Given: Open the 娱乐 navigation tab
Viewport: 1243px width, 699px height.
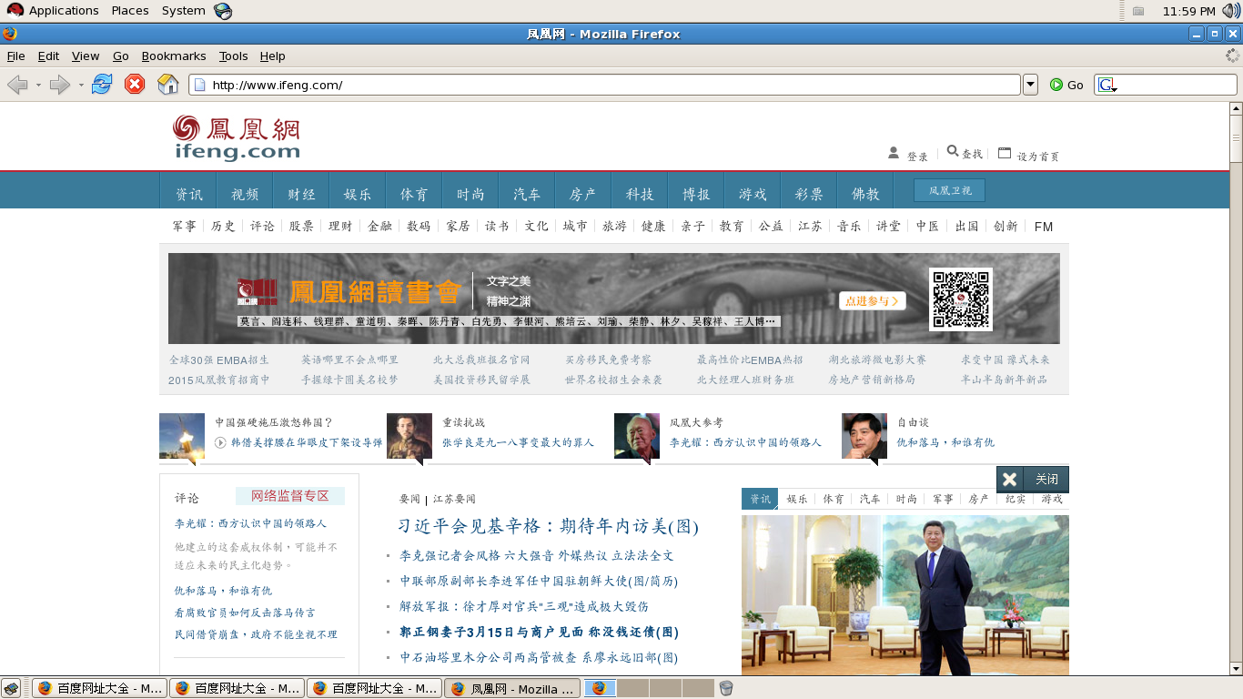Looking at the screenshot, I should 358,194.
